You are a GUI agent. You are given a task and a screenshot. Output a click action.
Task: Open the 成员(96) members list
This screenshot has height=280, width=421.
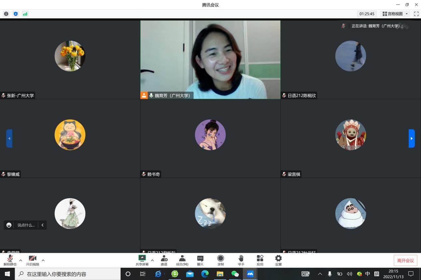point(182,260)
